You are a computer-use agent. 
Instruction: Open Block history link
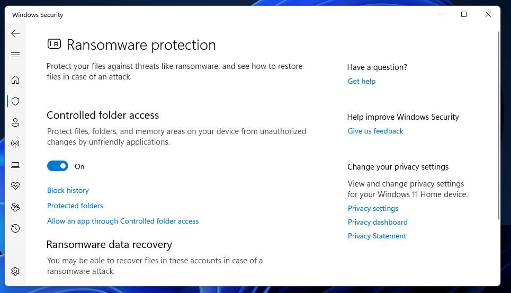click(68, 190)
